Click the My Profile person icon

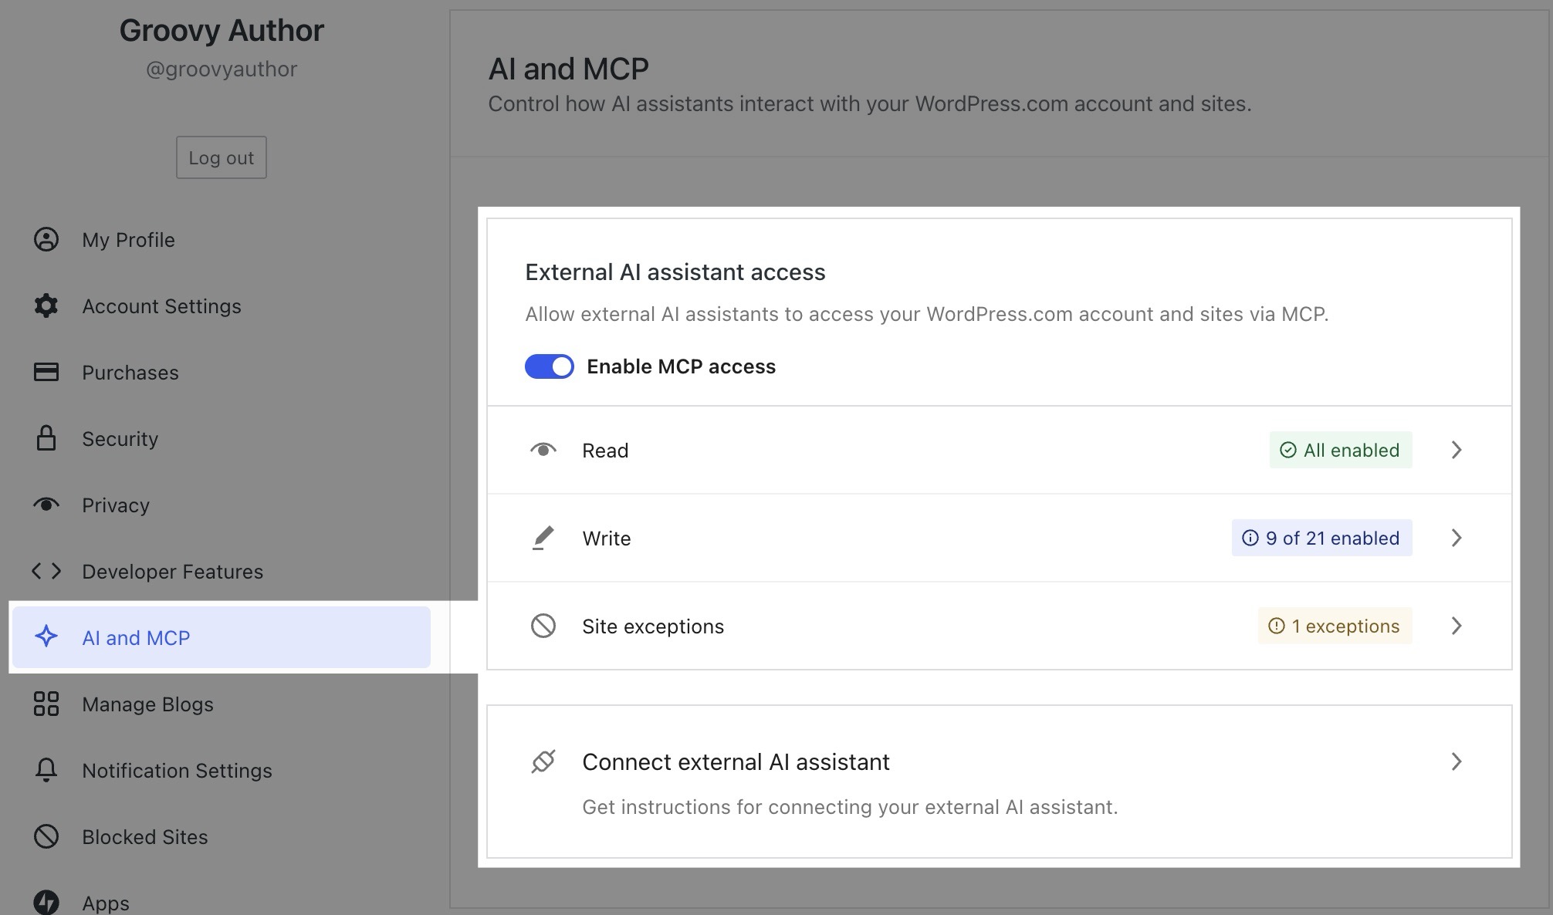46,240
